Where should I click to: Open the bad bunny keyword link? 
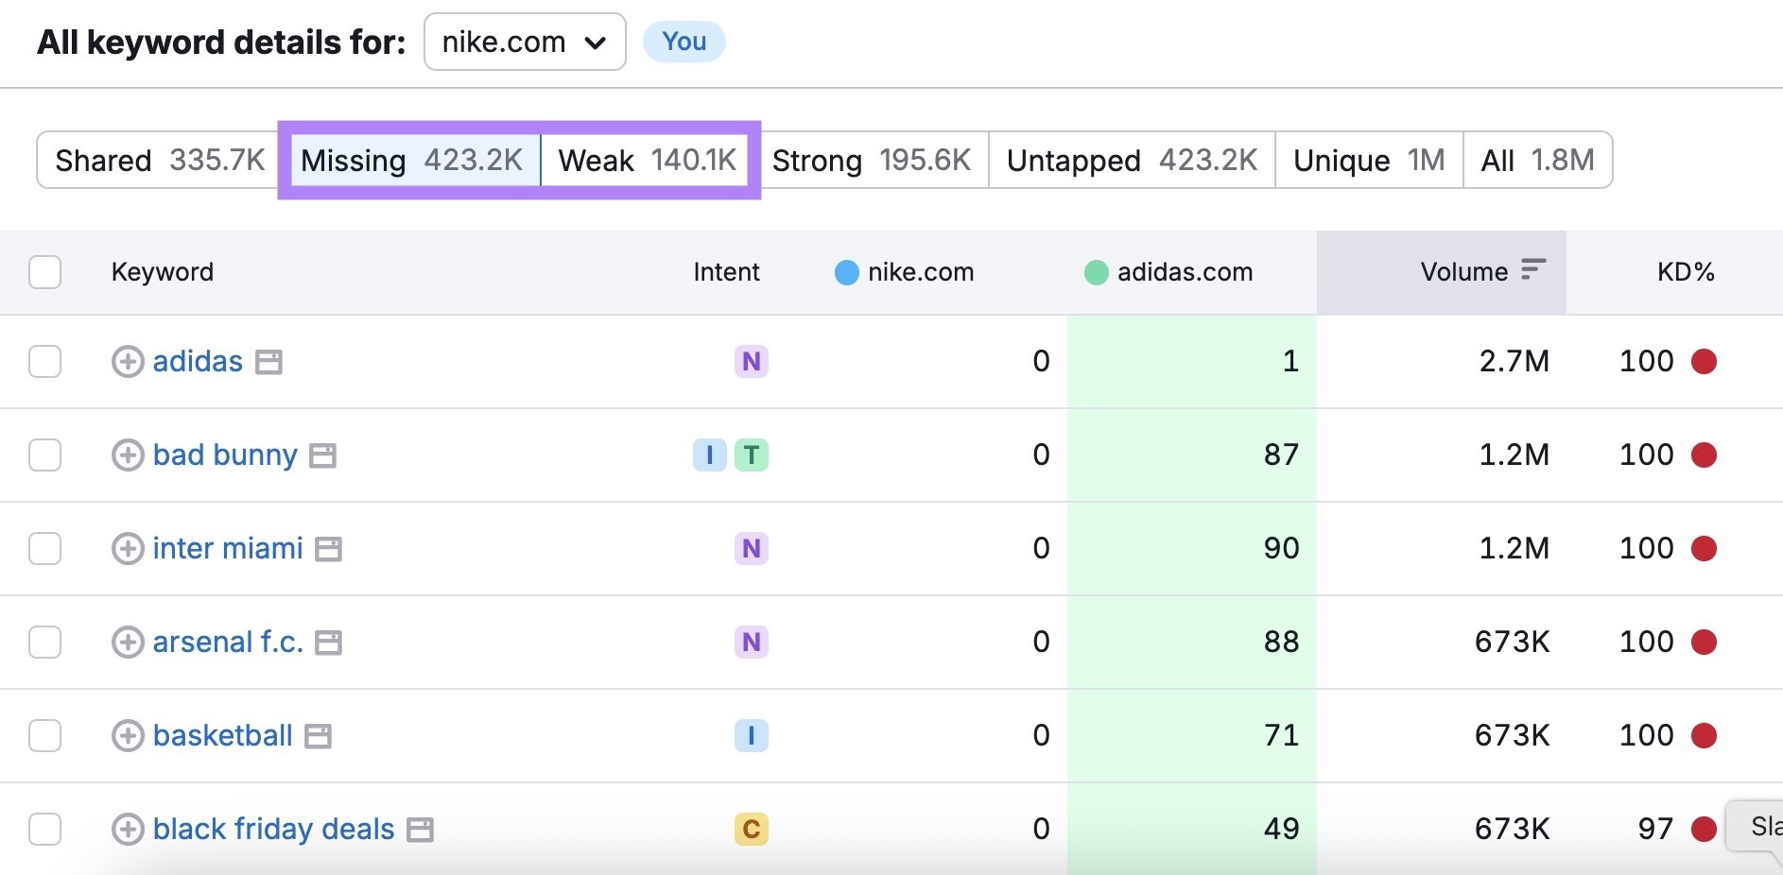(225, 455)
